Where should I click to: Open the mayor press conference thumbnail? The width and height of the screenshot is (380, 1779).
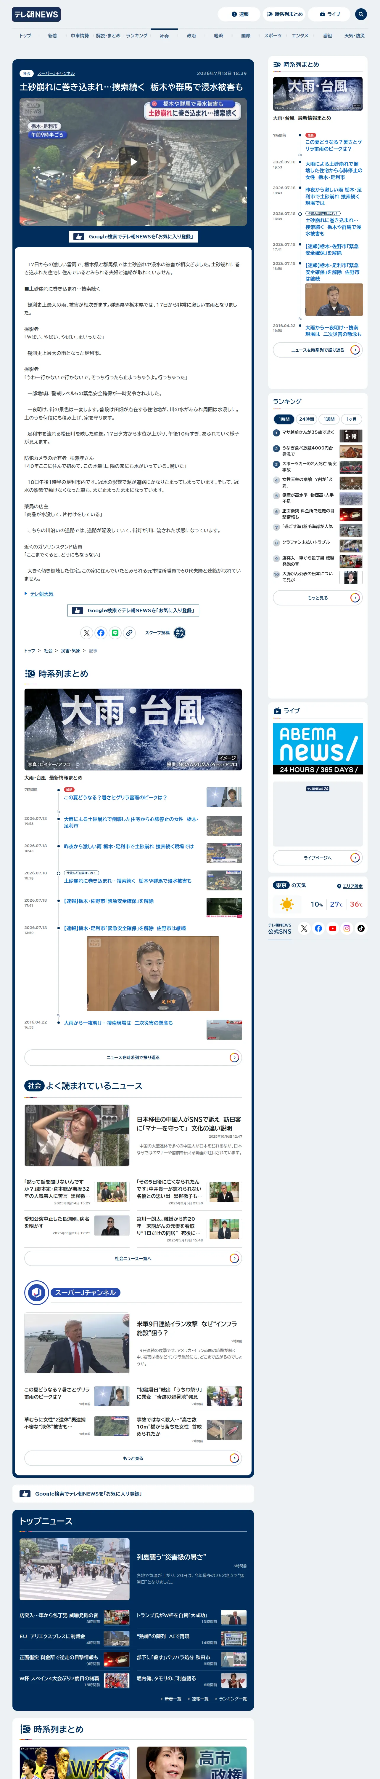(x=152, y=974)
